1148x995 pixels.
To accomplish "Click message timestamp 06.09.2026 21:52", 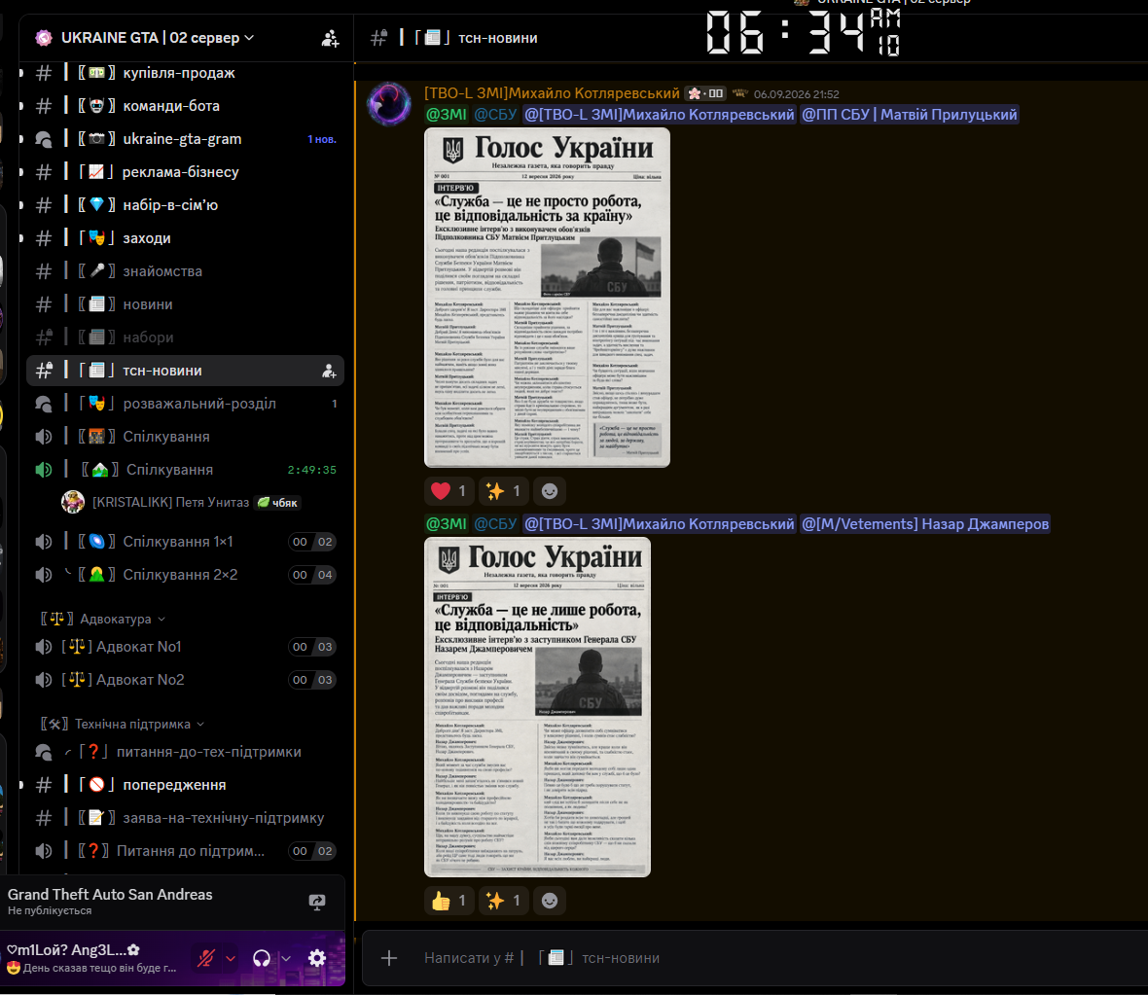I will [796, 94].
